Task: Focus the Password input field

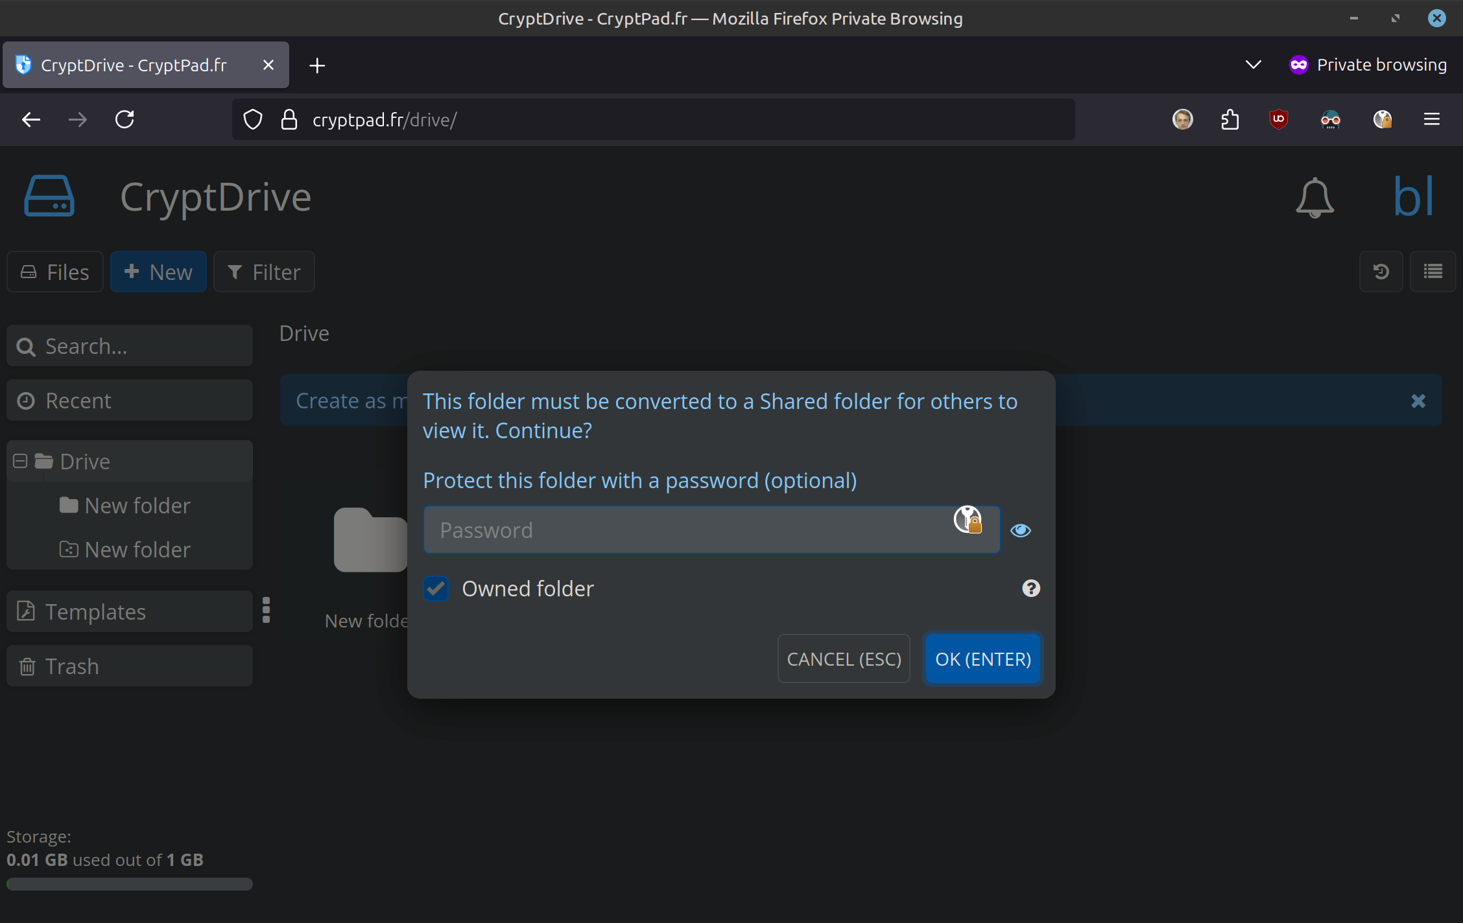Action: [x=687, y=530]
